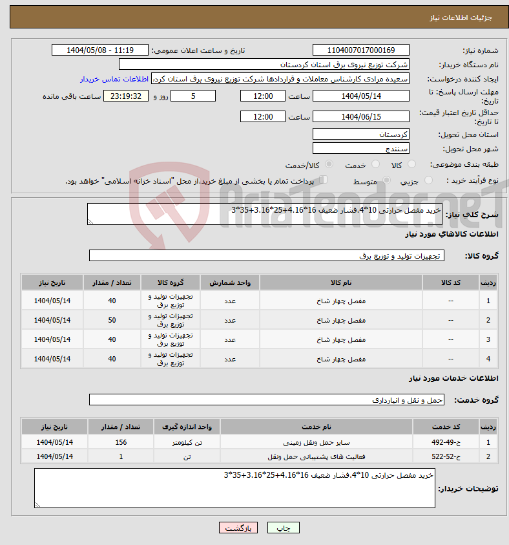Image resolution: width=509 pixels, height=545 pixels.
Task: Click the نام خدمت column header
Action: [x=317, y=427]
